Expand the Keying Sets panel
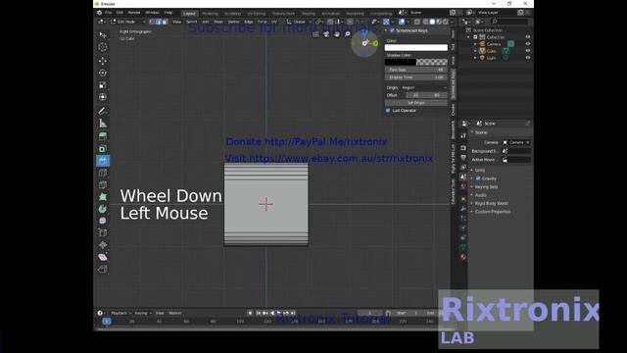This screenshot has height=353, width=627. pyautogui.click(x=486, y=187)
